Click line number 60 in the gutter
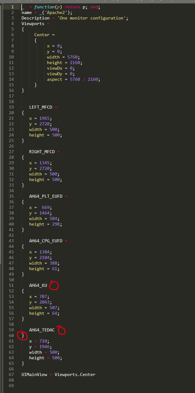195x393 pixels. 11,335
